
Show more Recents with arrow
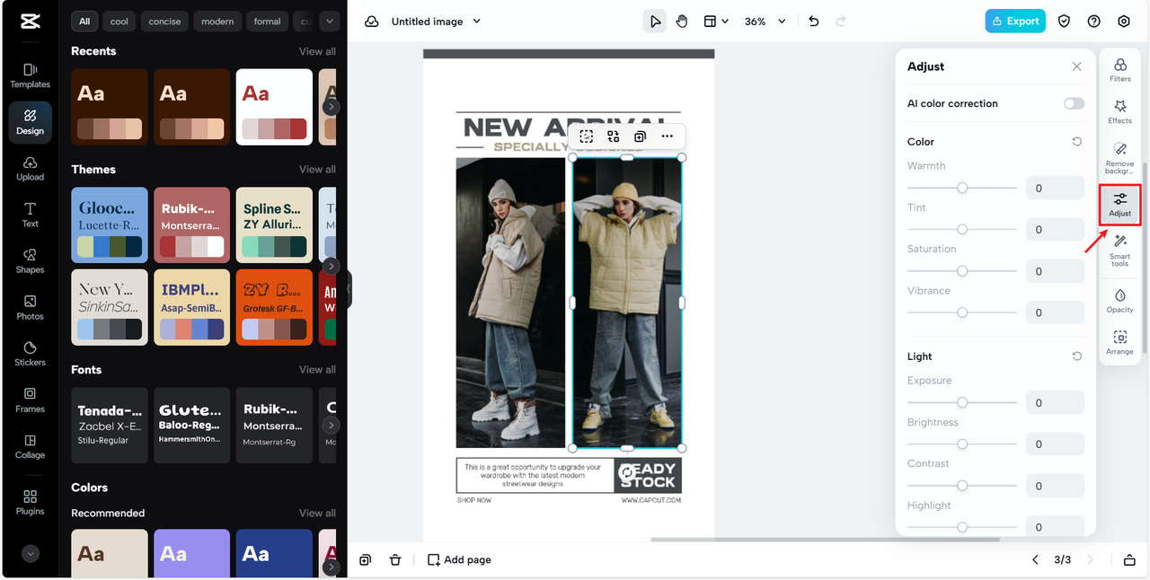331,107
